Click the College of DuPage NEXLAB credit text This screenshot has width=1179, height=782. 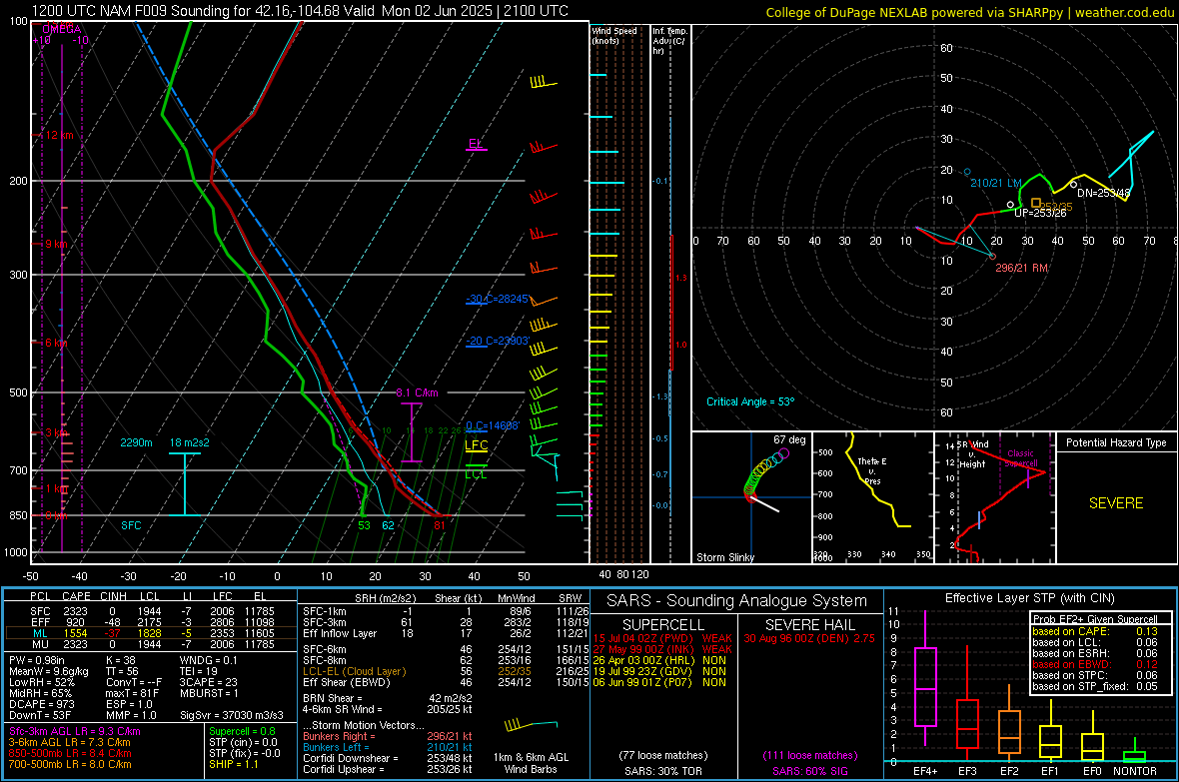[x=969, y=12]
